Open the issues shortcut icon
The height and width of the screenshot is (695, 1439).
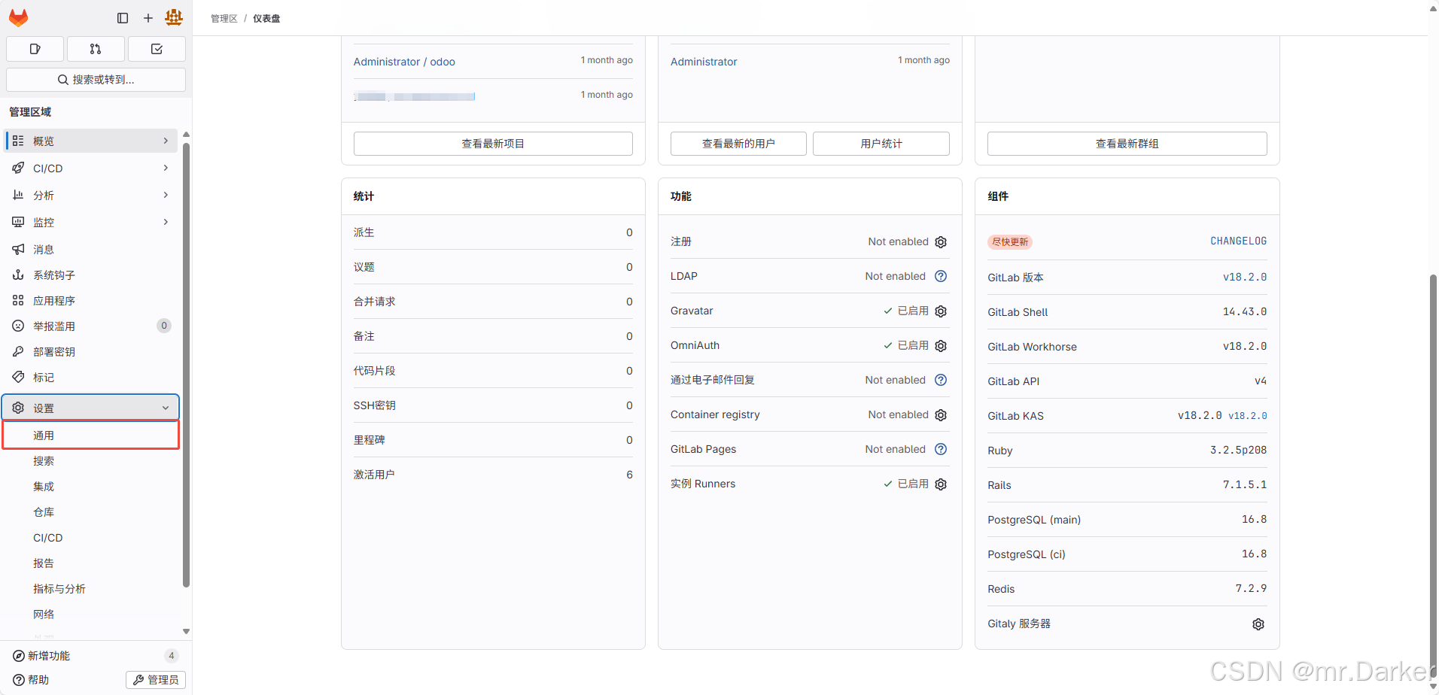35,49
